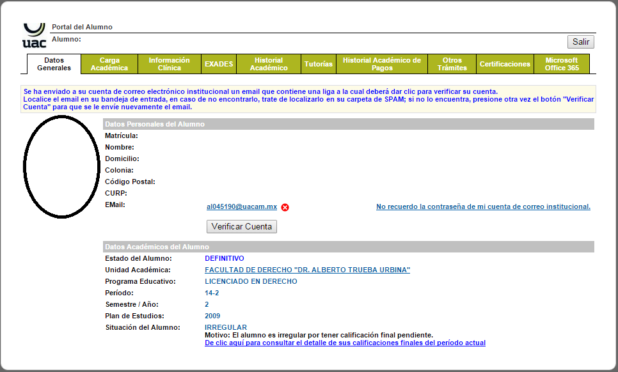The width and height of the screenshot is (618, 372).
Task: Click the Semestre / Año value 2
Action: [207, 305]
